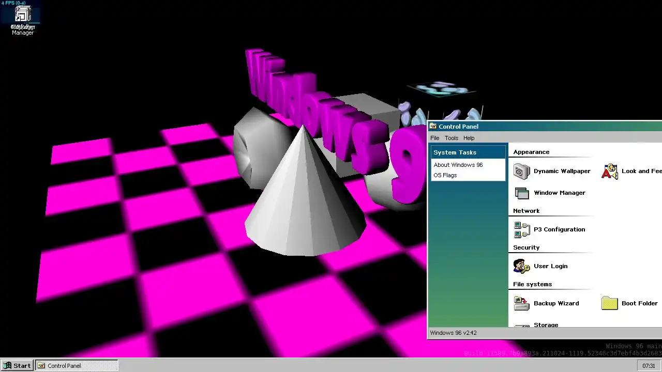Click the Appearance section heading
The width and height of the screenshot is (662, 372).
[x=531, y=152]
